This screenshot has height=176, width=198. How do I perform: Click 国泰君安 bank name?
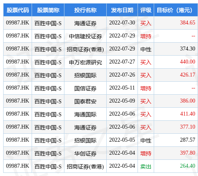click(x=85, y=101)
